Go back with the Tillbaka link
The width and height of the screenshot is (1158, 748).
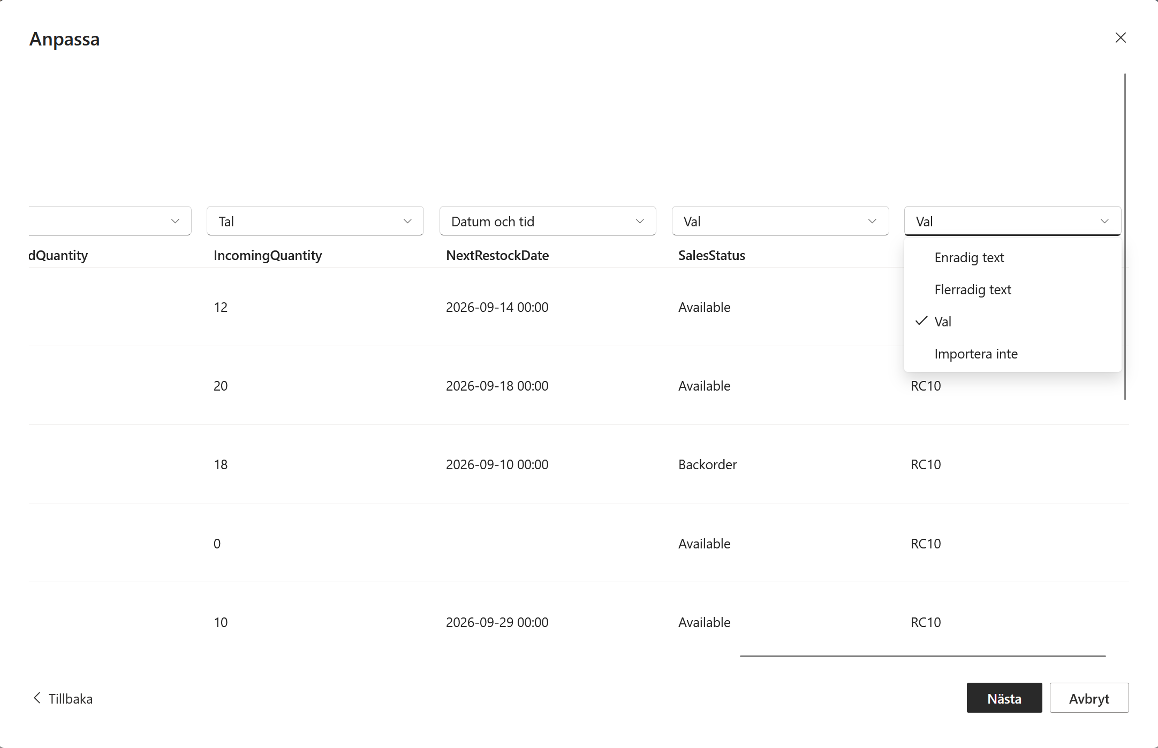70,699
